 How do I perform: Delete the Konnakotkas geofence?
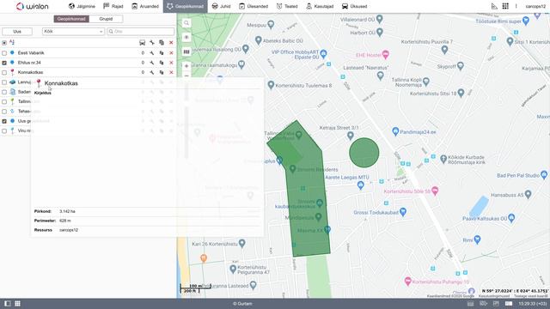click(171, 72)
